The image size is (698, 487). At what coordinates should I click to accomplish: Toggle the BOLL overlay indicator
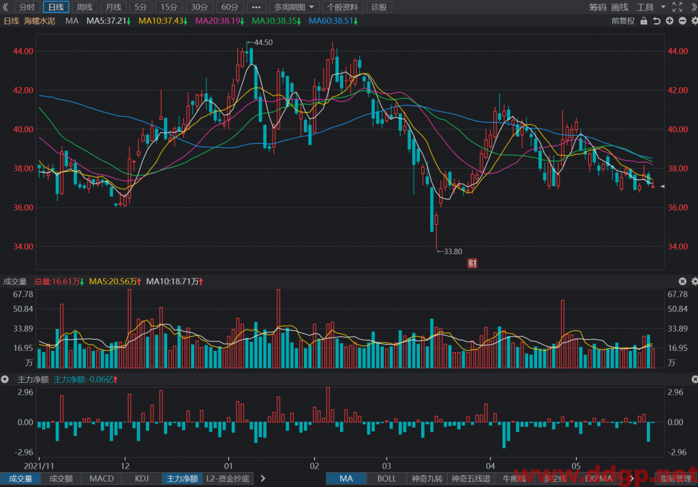click(386, 479)
